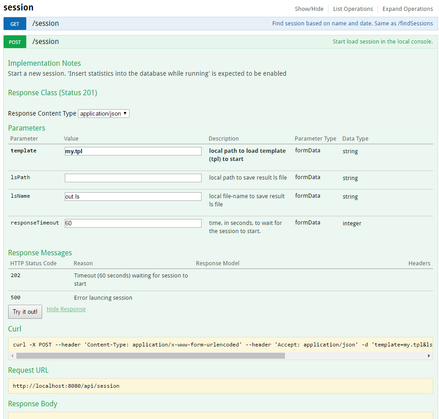Click the curl scrollbar left arrow

pos(12,356)
